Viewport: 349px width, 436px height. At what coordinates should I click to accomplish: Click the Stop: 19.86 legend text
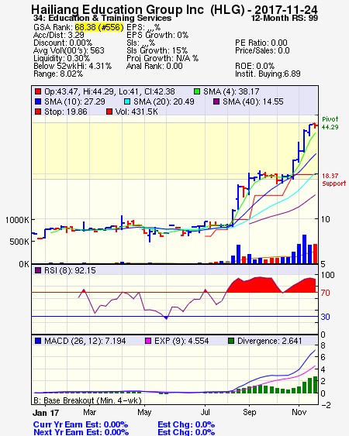click(x=66, y=112)
